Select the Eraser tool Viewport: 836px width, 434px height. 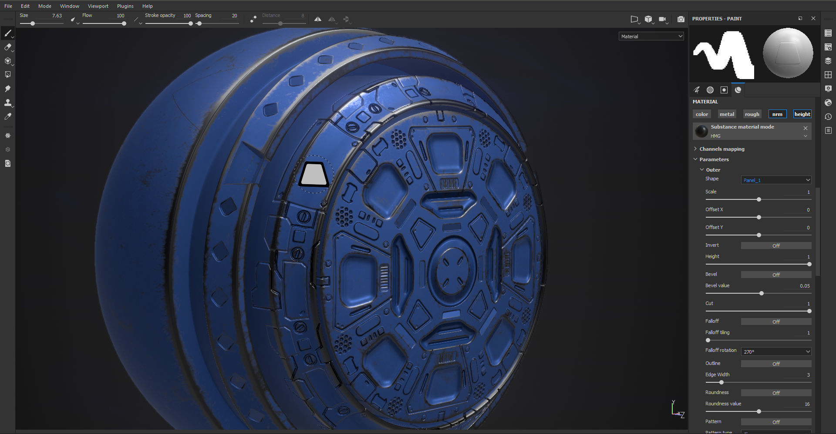click(7, 47)
